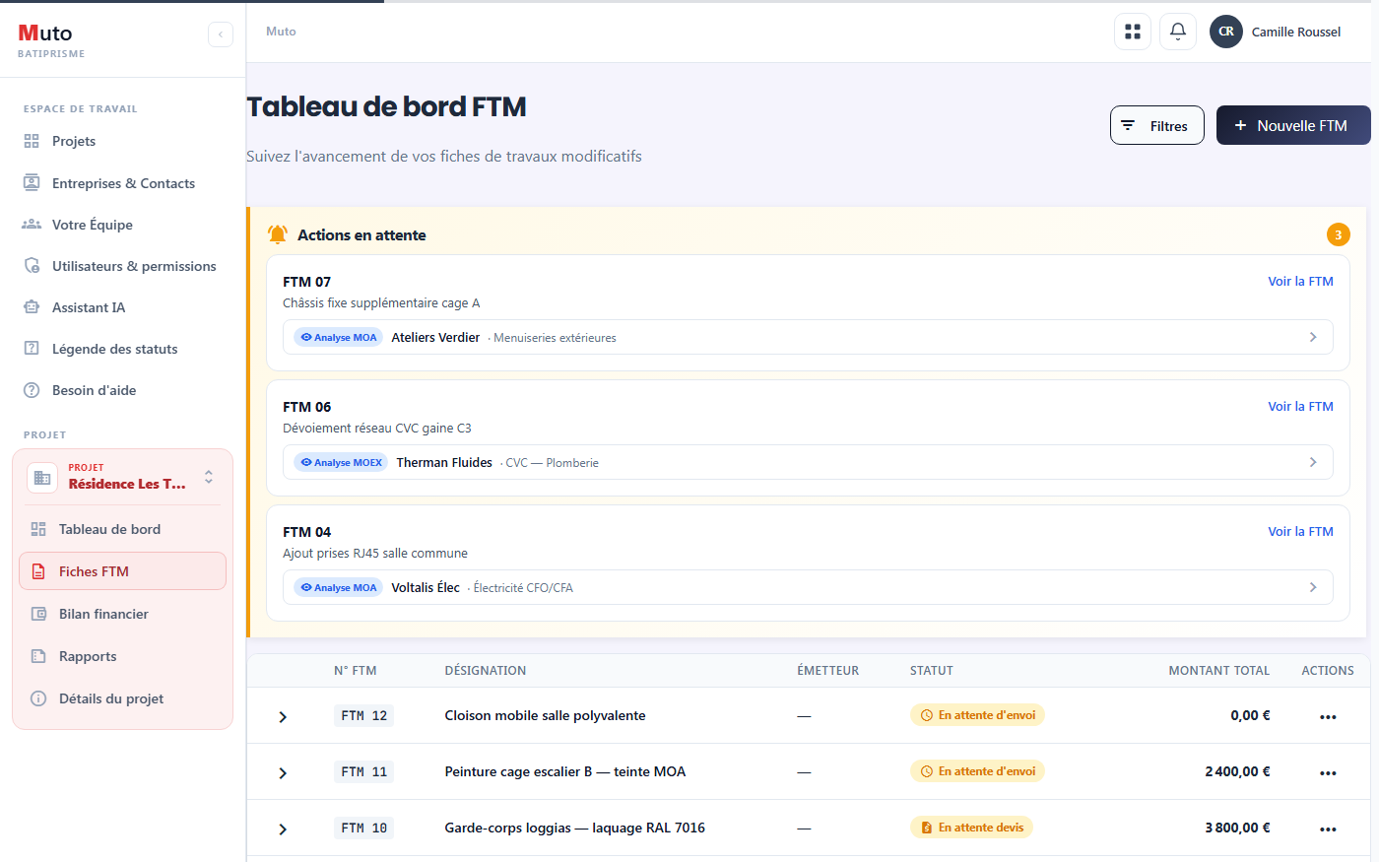Open the Résidence Les T... project selector

pos(123,477)
